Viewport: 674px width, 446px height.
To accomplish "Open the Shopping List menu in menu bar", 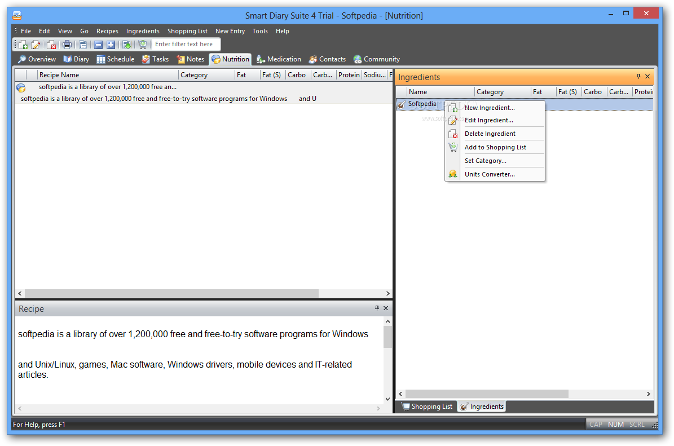I will tap(187, 31).
